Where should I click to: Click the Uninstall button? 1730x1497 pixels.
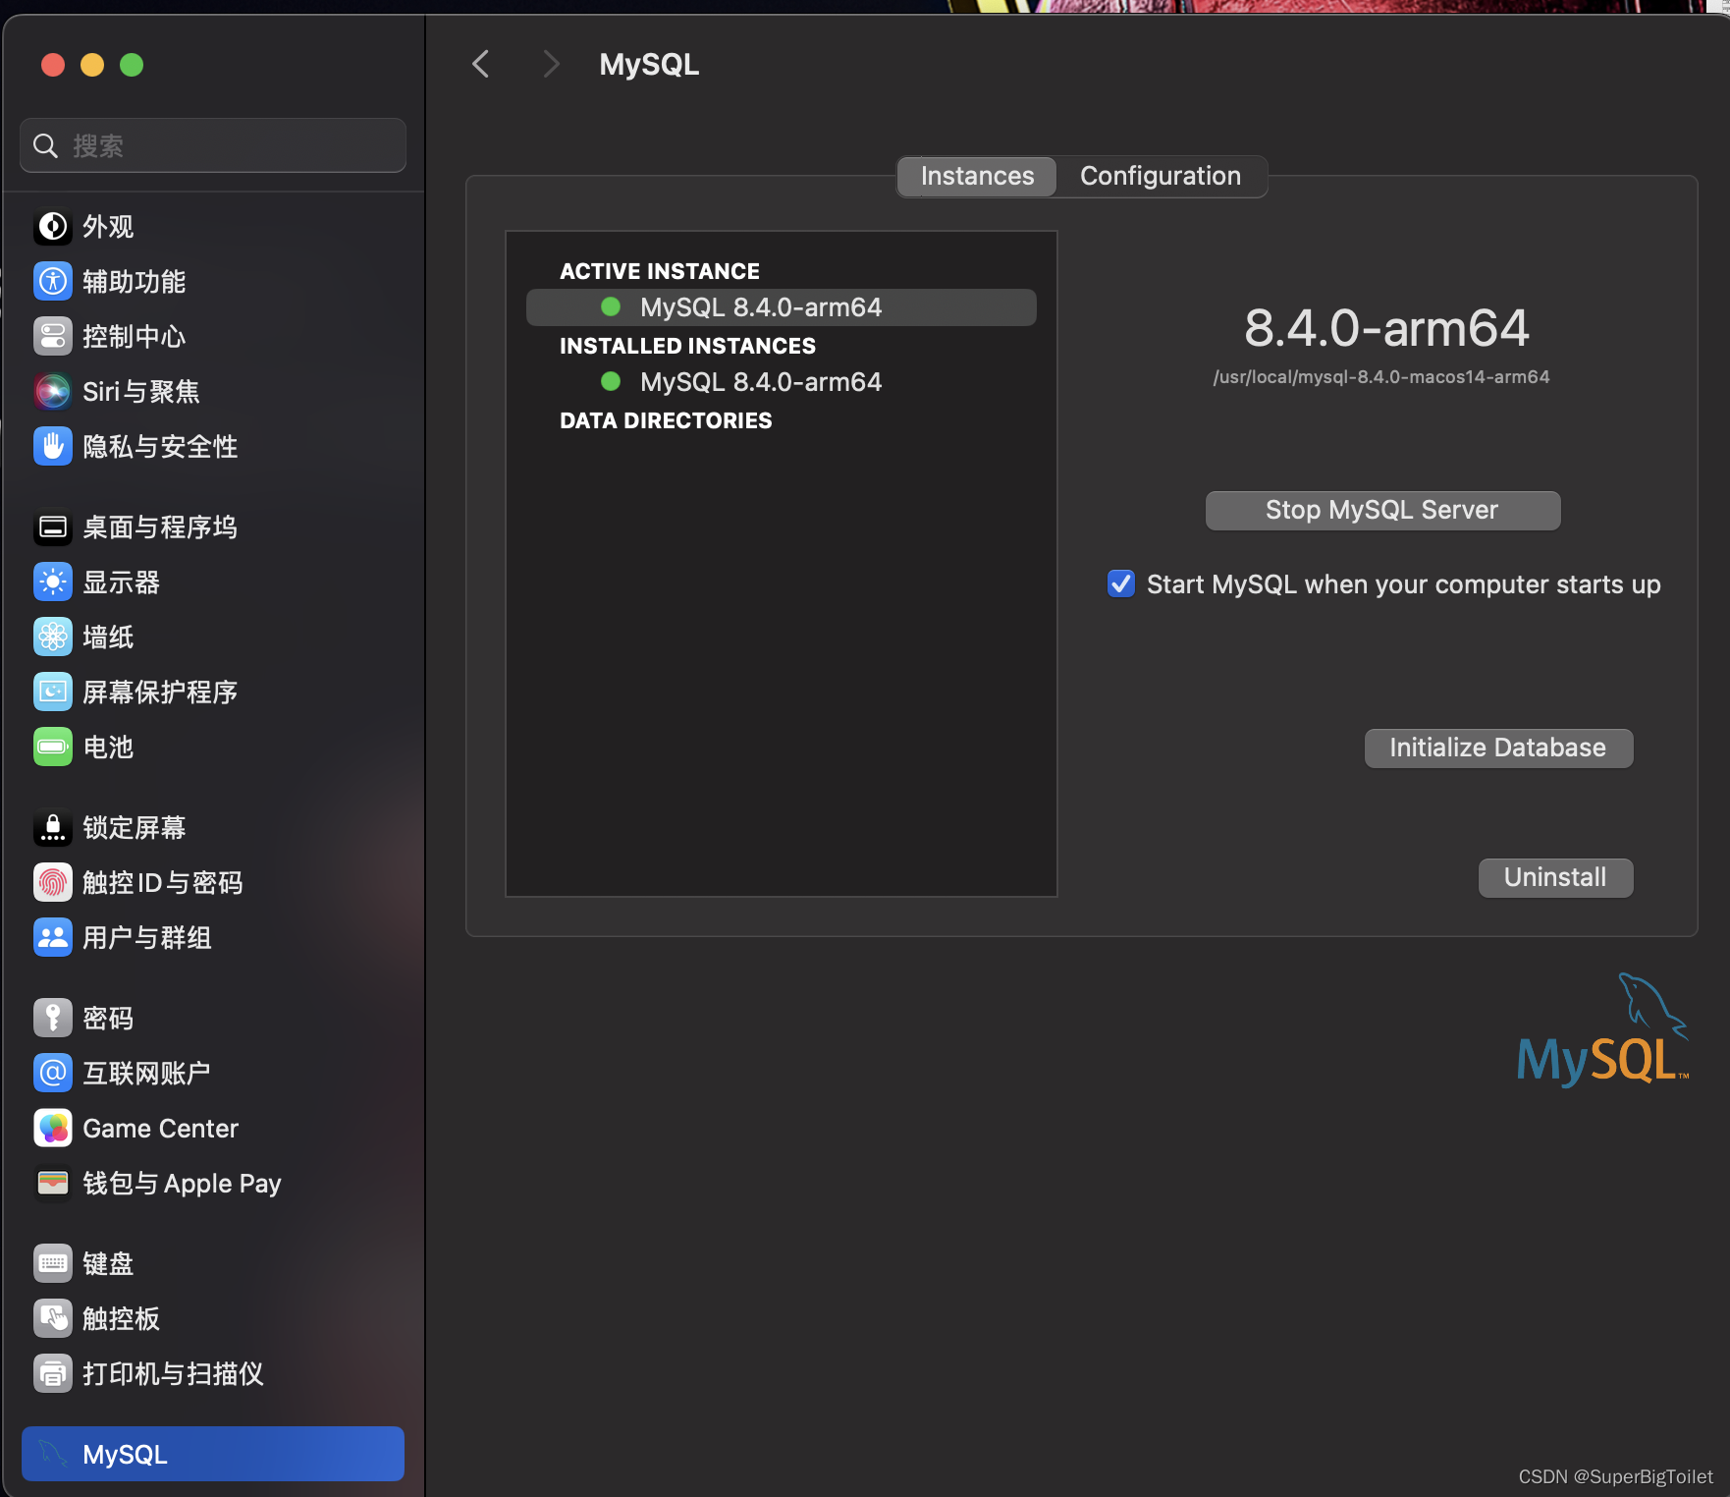(1555, 878)
